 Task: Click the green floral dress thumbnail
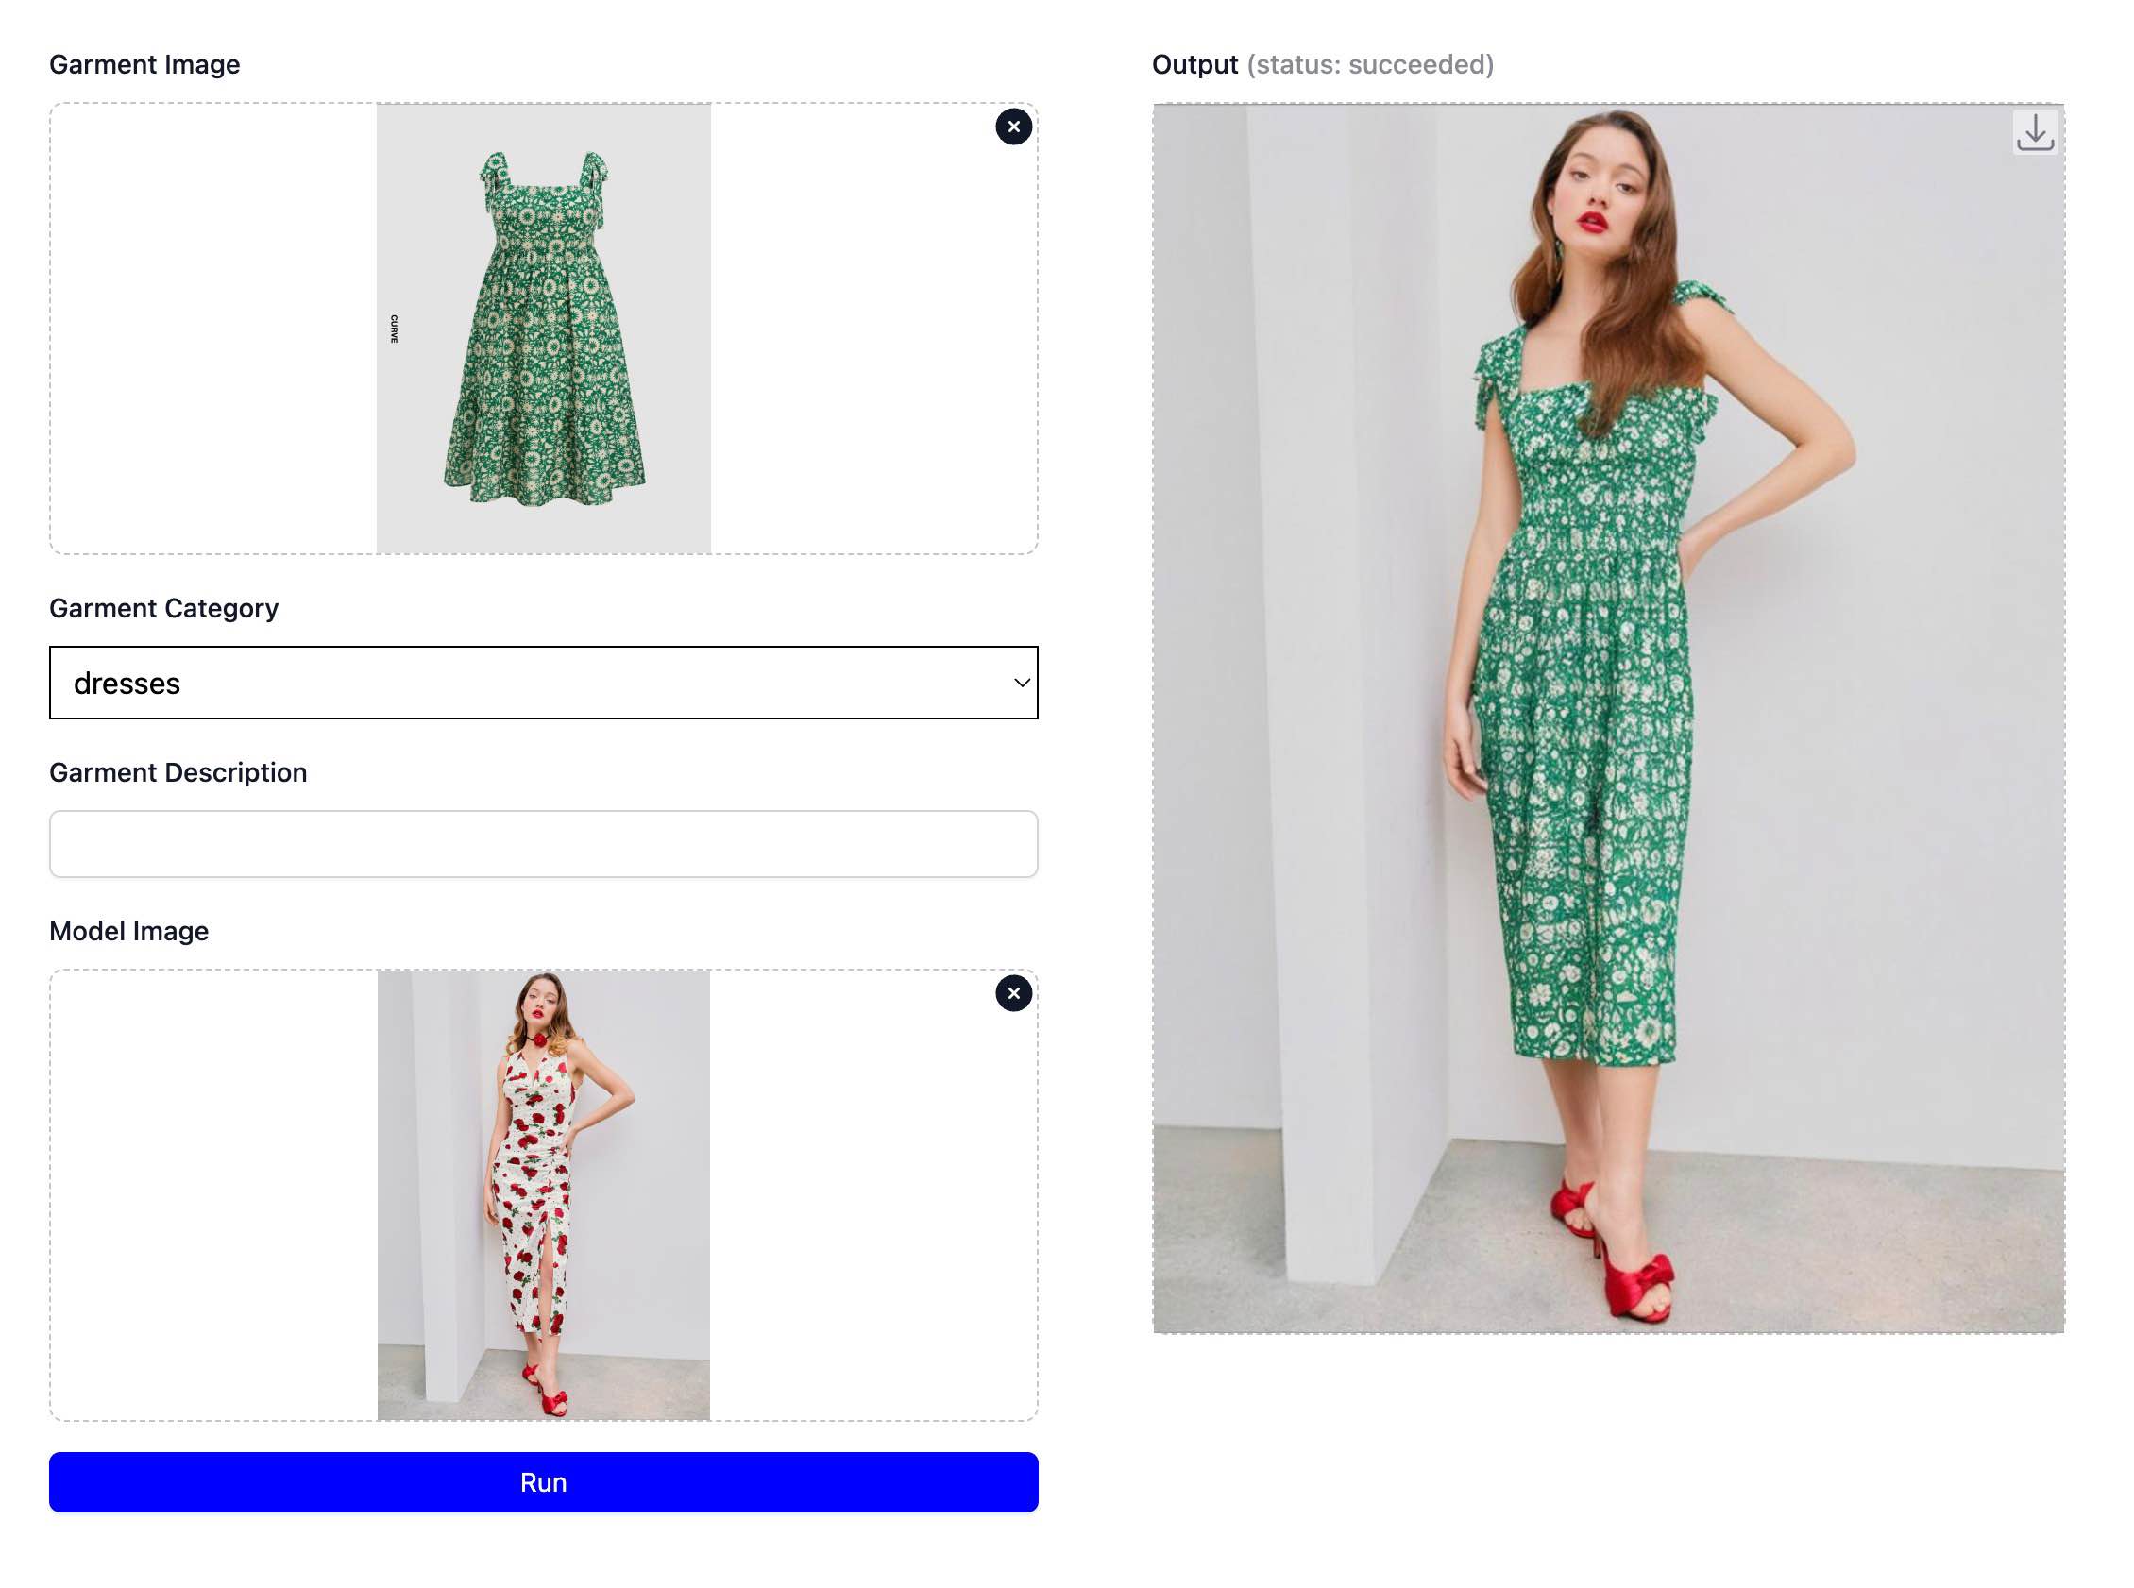[543, 327]
